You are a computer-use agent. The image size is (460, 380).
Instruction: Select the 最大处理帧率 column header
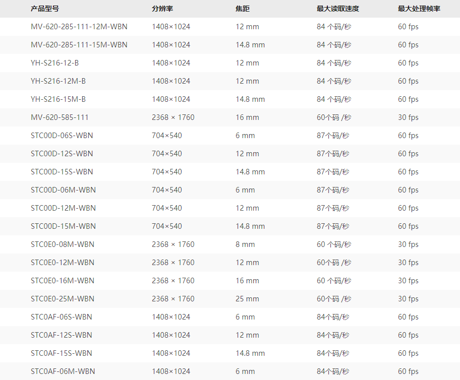coord(419,9)
